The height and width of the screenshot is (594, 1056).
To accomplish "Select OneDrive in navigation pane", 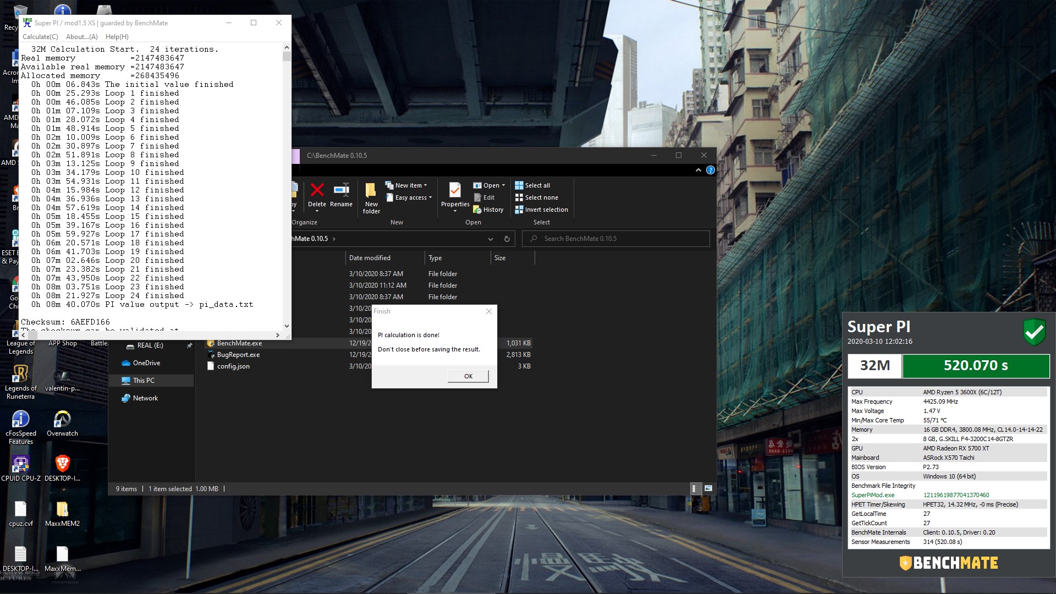I will point(146,363).
